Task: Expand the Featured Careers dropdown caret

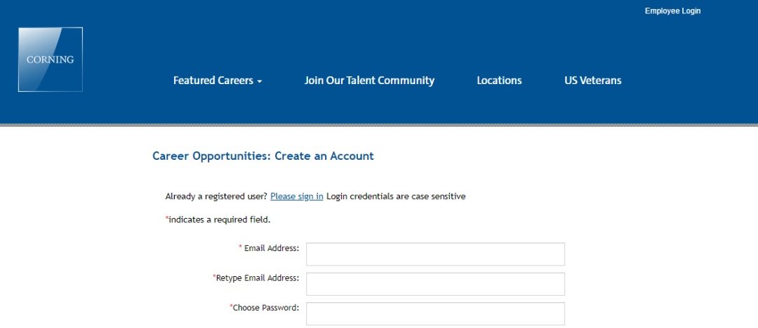Action: click(260, 81)
